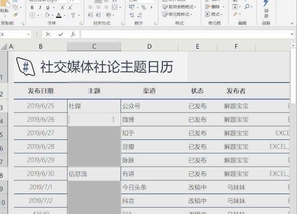
Task: Click the vertical scrollbar up arrow
Action: [293, 45]
